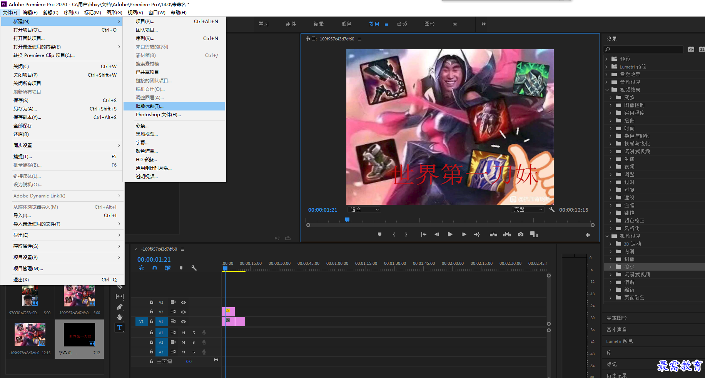Expand the Lumetri 预设 folder

(x=606, y=67)
